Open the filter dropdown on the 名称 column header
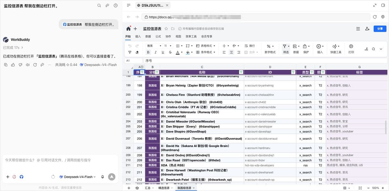Viewport: 389px width, 191px height. point(241,72)
